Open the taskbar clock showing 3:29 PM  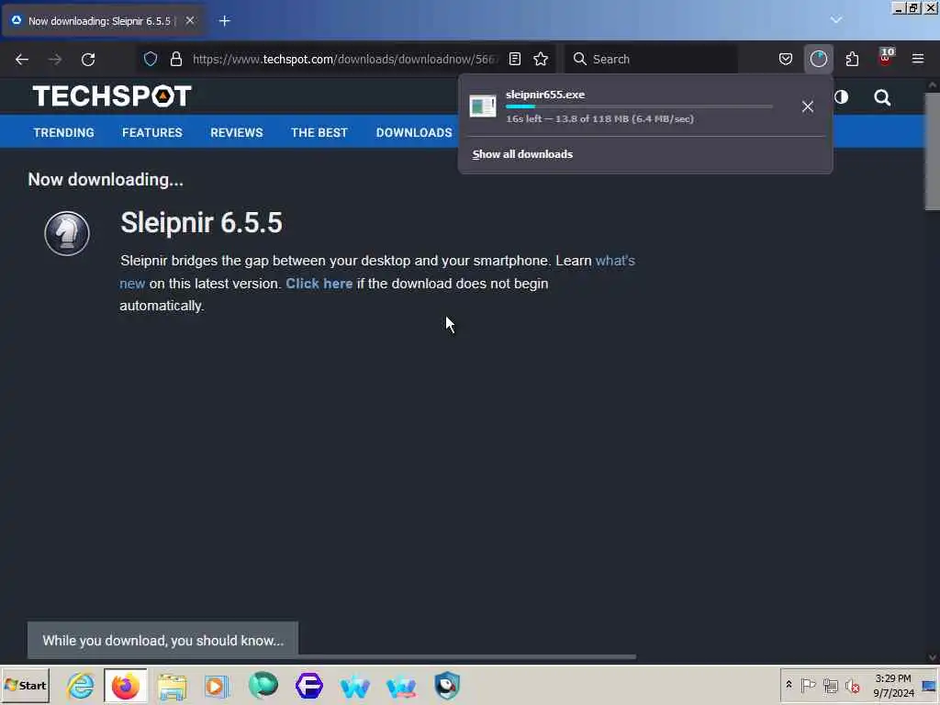pos(893,685)
